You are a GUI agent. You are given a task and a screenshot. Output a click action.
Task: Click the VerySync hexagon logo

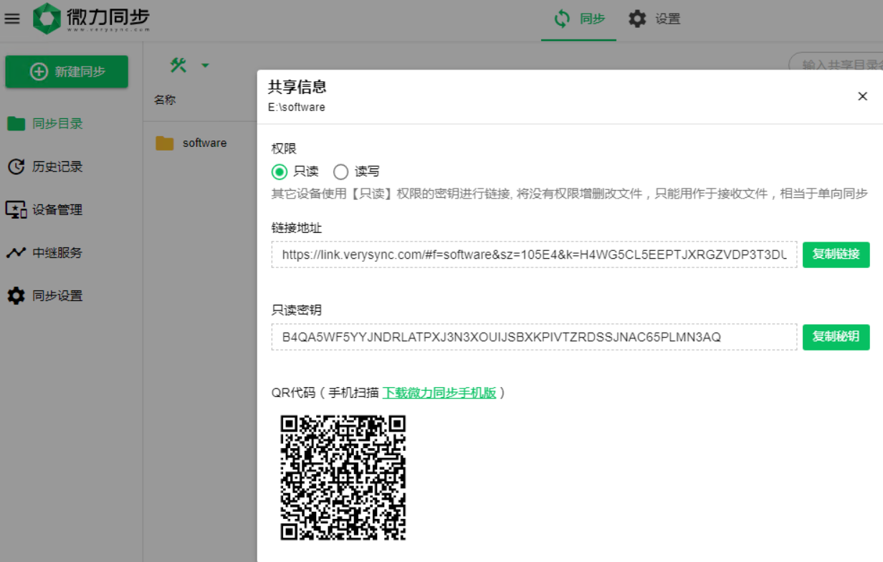[47, 19]
